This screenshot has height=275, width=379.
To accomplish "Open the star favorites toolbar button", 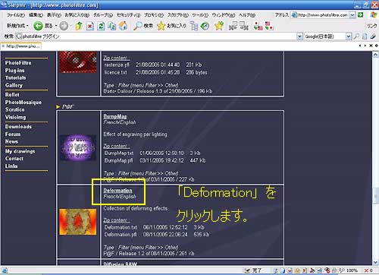I will tap(161, 26).
